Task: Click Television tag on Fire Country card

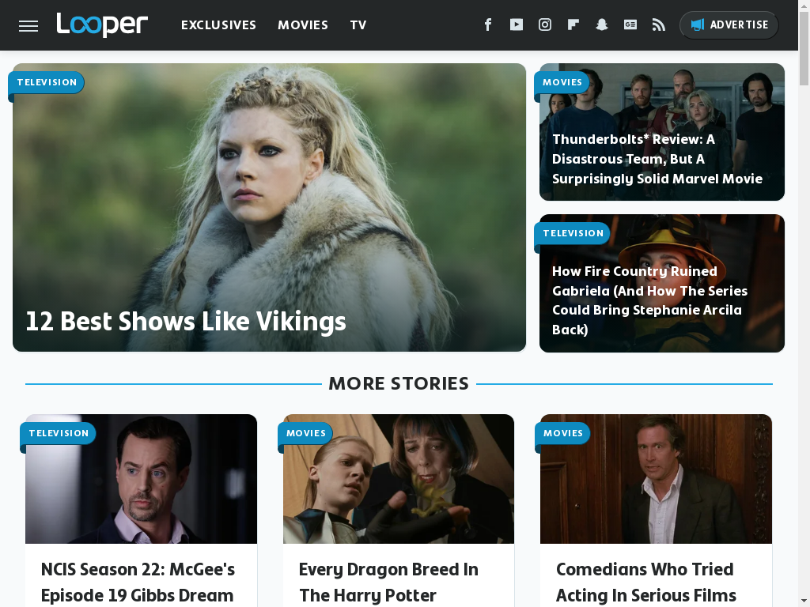Action: pos(573,233)
